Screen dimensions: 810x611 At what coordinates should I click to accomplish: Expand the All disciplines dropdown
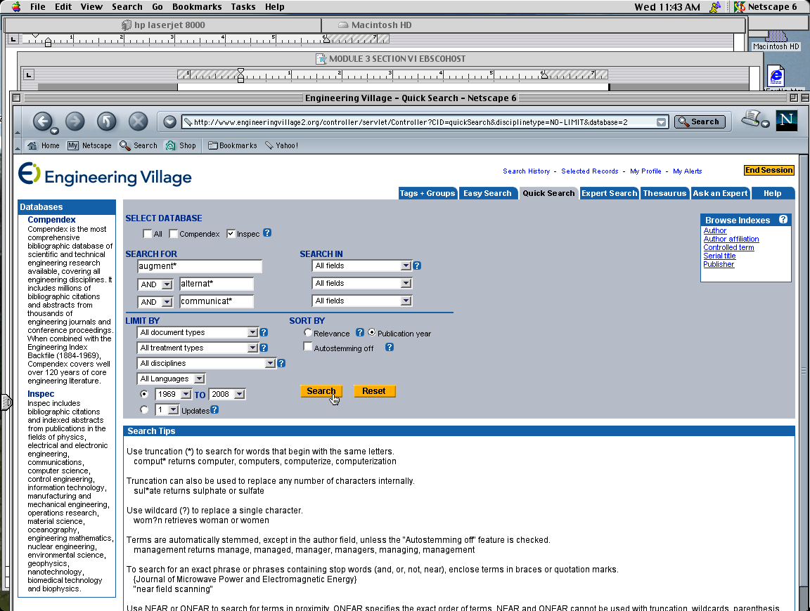pyautogui.click(x=206, y=363)
